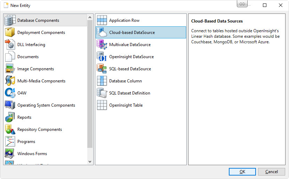Click the Windows Forms icon

[x=10, y=153]
